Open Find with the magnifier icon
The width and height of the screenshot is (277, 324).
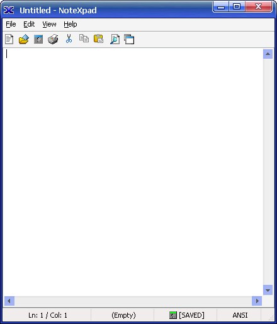(115, 39)
